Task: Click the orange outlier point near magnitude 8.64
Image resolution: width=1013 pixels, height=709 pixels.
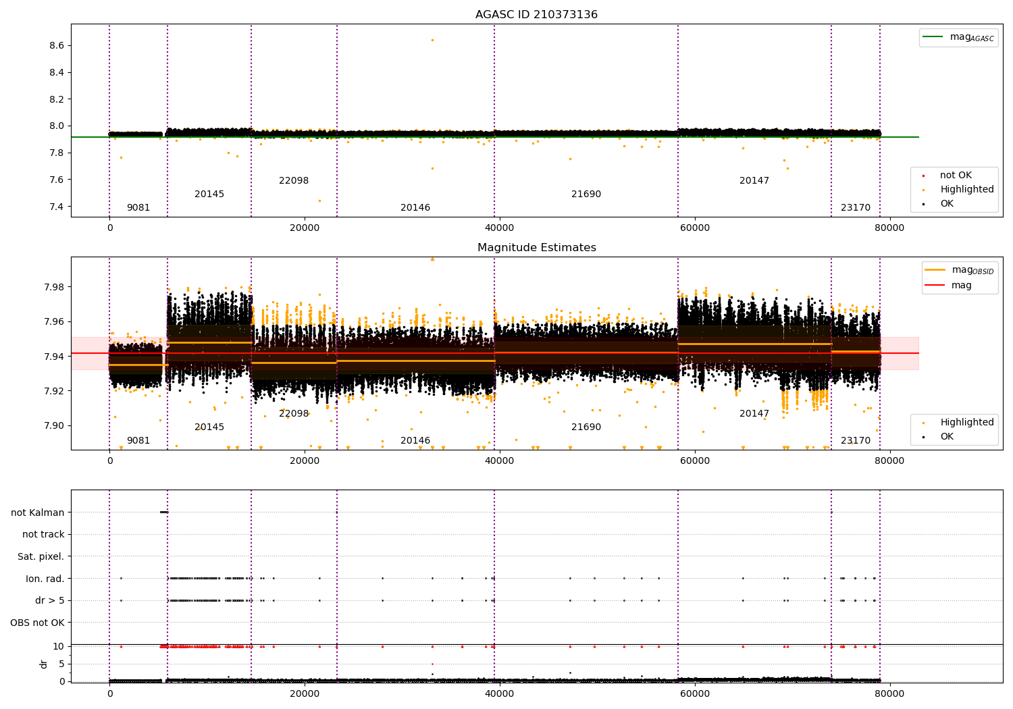Action: click(x=432, y=40)
